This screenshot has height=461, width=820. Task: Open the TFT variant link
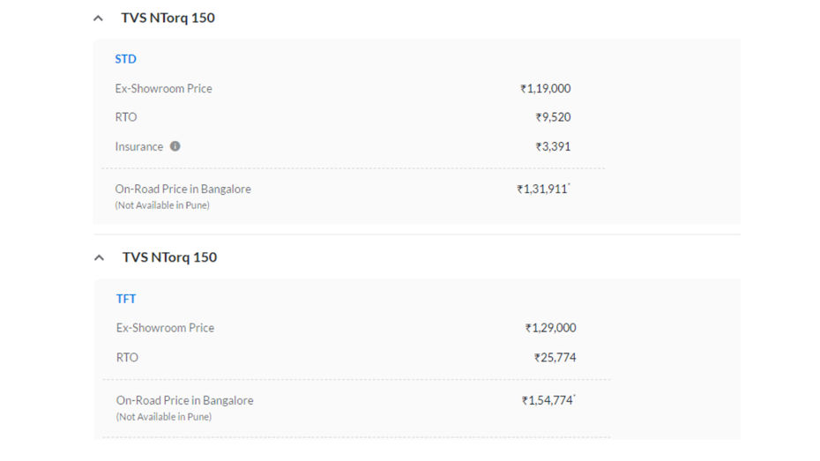(126, 299)
